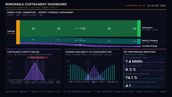The width and height of the screenshot is (172, 97).
Task: Click the peak of the curtailment curve
Action: (35, 63)
